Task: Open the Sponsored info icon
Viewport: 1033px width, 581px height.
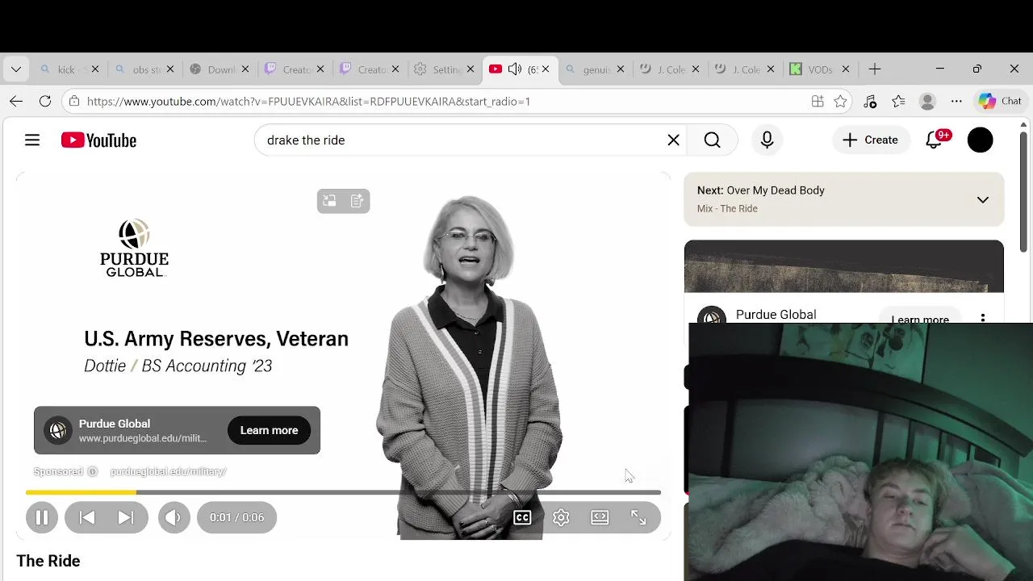Action: 92,471
